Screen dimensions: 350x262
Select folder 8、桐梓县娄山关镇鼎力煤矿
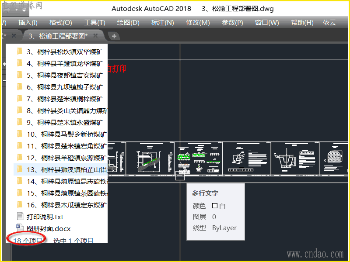point(60,111)
